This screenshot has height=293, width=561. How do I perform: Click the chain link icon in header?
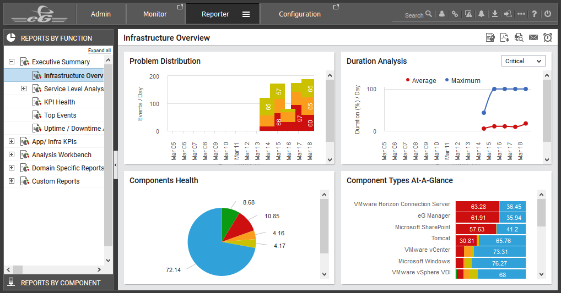(455, 14)
